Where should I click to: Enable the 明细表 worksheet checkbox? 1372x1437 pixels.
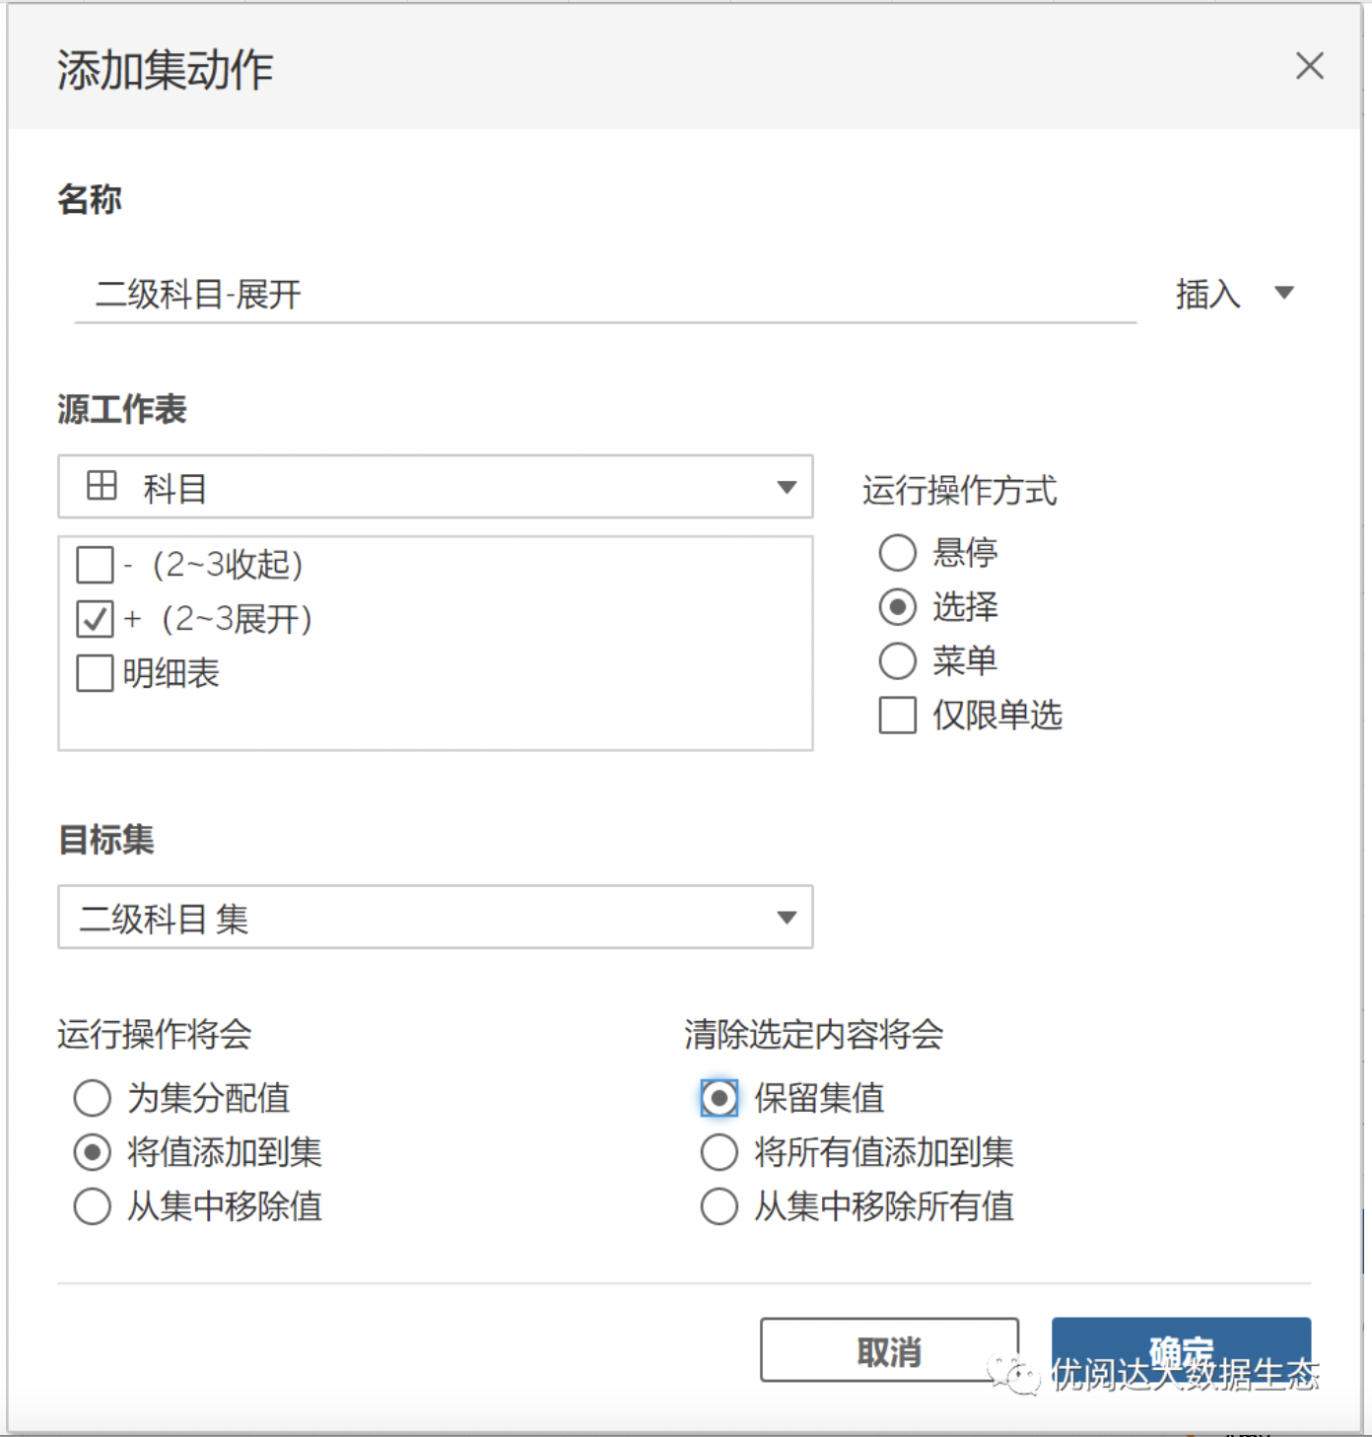pos(95,674)
